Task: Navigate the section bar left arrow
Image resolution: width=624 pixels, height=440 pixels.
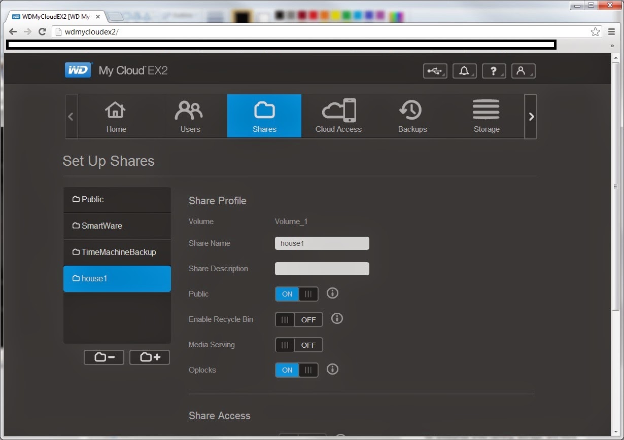Action: 71,117
